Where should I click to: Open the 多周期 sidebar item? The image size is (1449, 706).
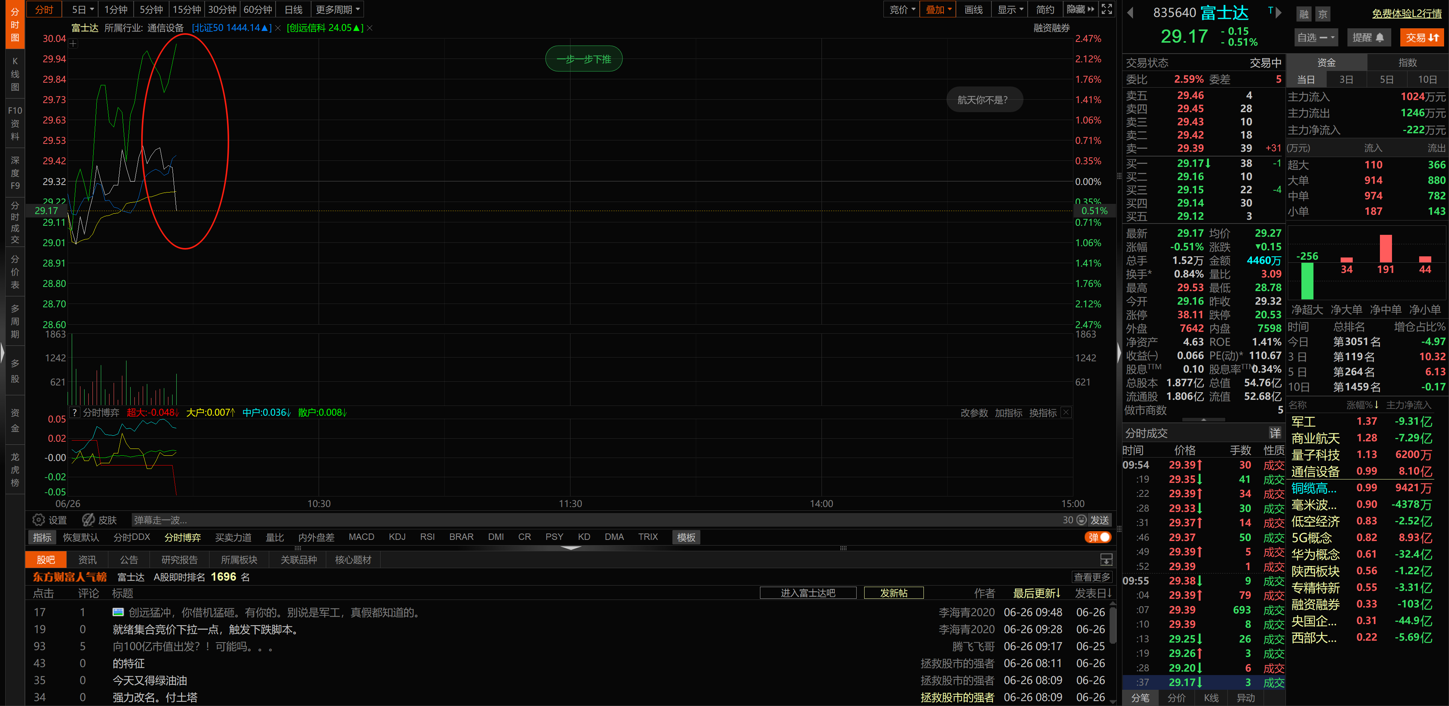click(x=15, y=321)
